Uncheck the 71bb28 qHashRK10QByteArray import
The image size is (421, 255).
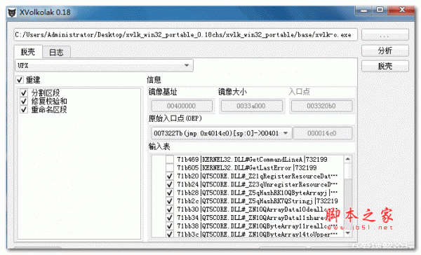[x=170, y=193]
